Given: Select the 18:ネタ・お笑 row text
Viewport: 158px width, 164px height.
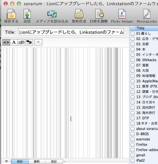Looking at the screenshot, I should coord(147,123).
